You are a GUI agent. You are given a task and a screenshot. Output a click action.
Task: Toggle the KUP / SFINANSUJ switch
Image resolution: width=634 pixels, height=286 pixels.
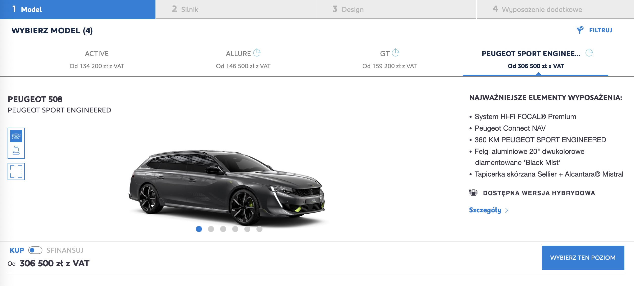click(35, 250)
